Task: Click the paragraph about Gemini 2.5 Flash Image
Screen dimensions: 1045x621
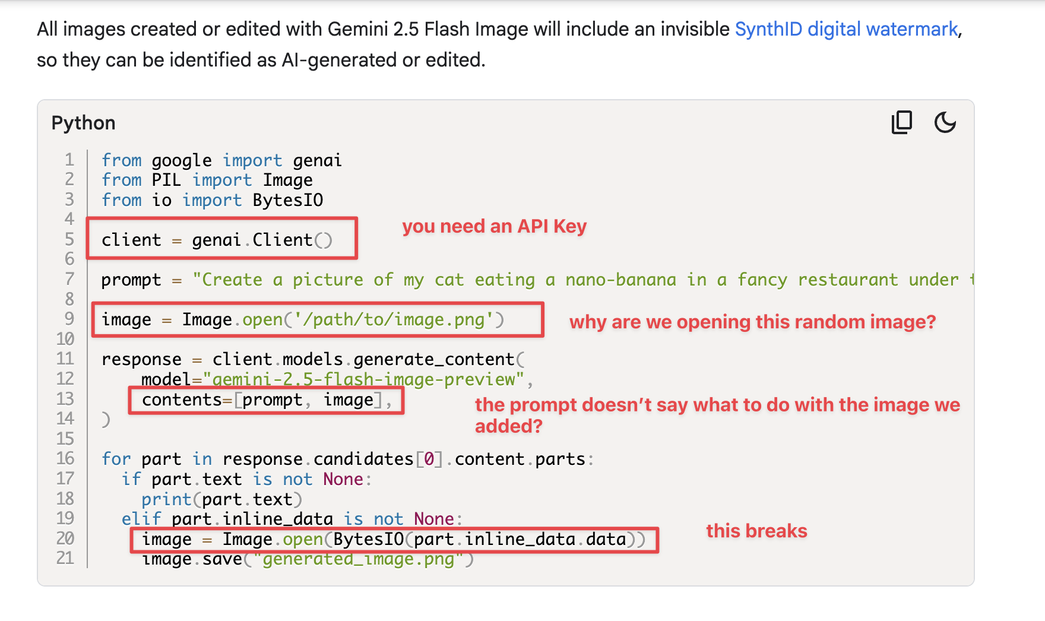Action: pyautogui.click(x=499, y=45)
